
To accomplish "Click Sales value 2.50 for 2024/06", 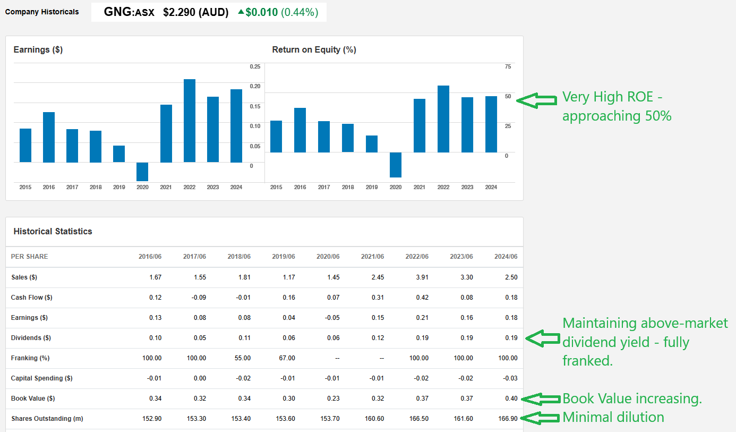I will [512, 277].
